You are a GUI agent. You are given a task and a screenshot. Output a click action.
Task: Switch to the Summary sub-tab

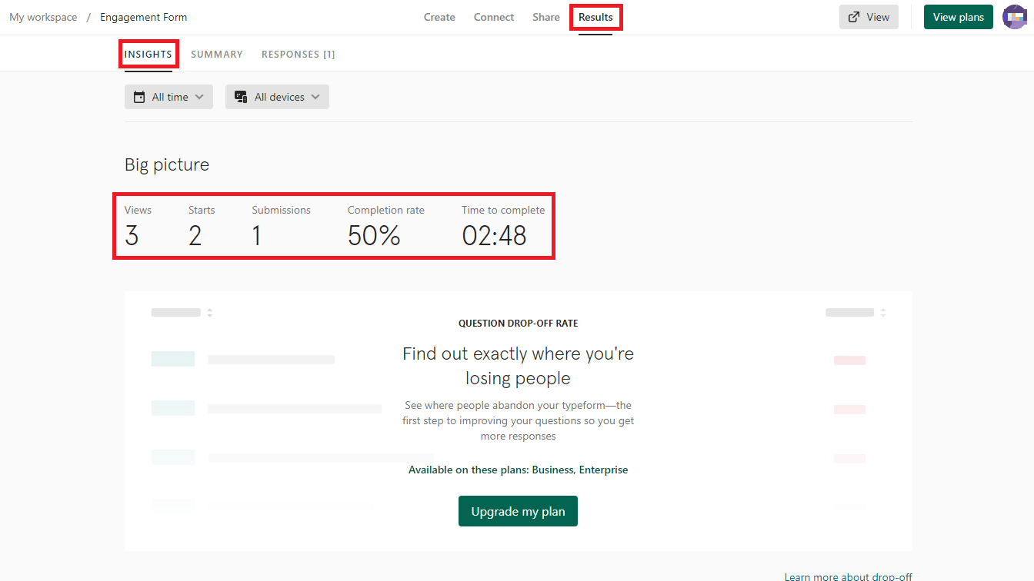click(x=217, y=55)
